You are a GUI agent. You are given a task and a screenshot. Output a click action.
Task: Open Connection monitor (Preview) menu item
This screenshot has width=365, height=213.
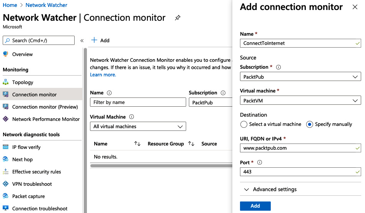pos(45,107)
